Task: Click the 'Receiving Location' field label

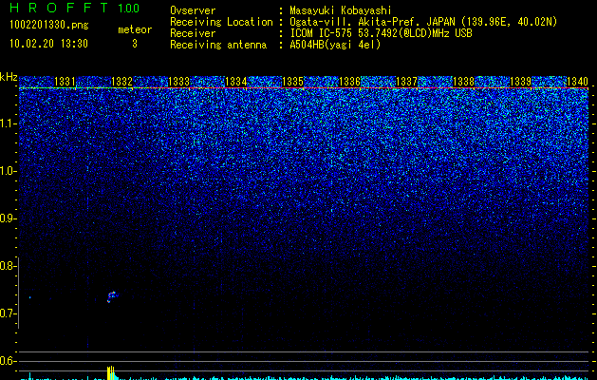Action: click(221, 22)
